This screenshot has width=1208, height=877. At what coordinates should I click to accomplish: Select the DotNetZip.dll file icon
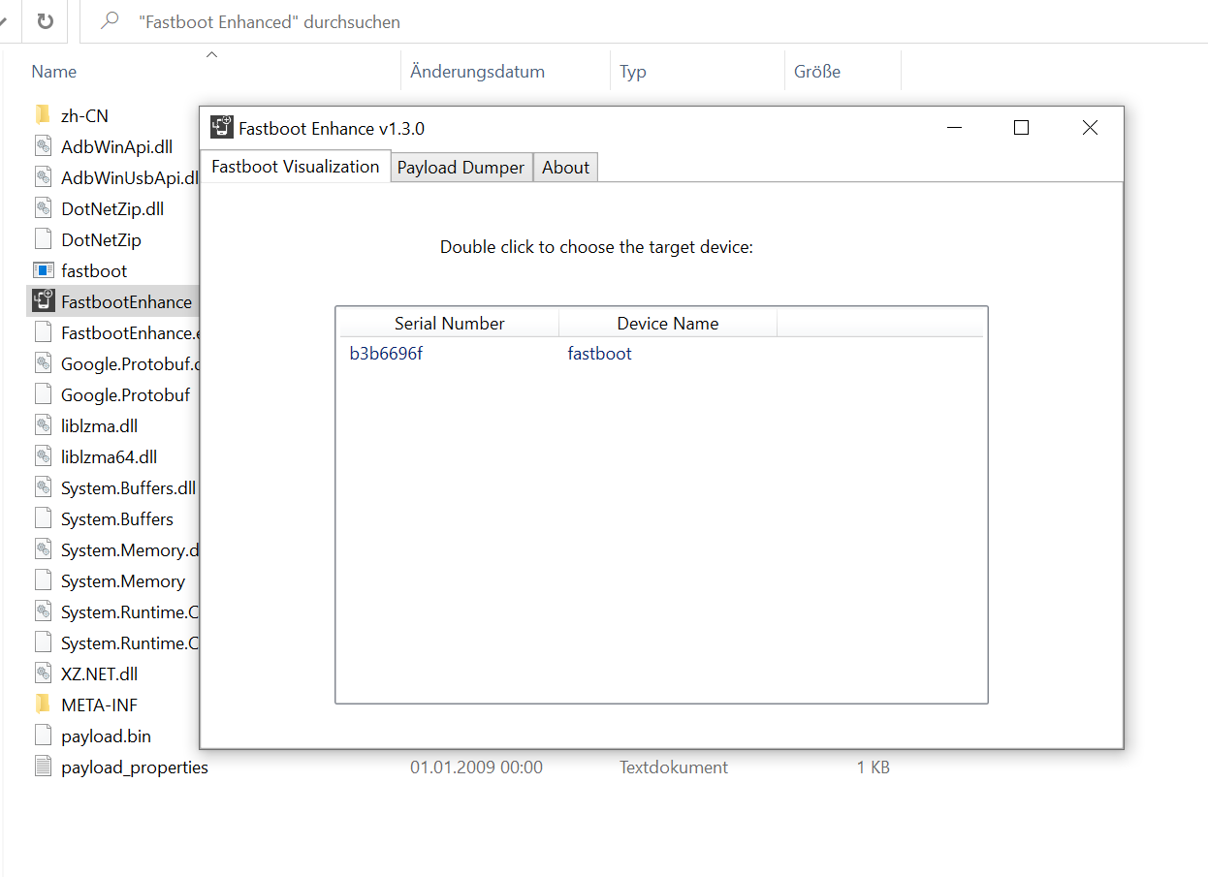(x=43, y=208)
